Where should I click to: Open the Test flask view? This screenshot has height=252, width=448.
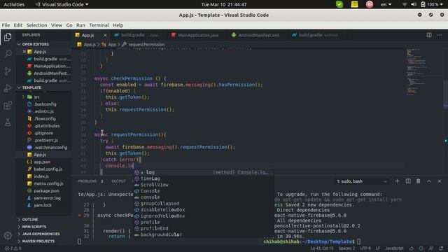[x=8, y=122]
